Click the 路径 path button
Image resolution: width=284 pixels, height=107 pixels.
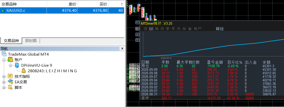pos(220,28)
